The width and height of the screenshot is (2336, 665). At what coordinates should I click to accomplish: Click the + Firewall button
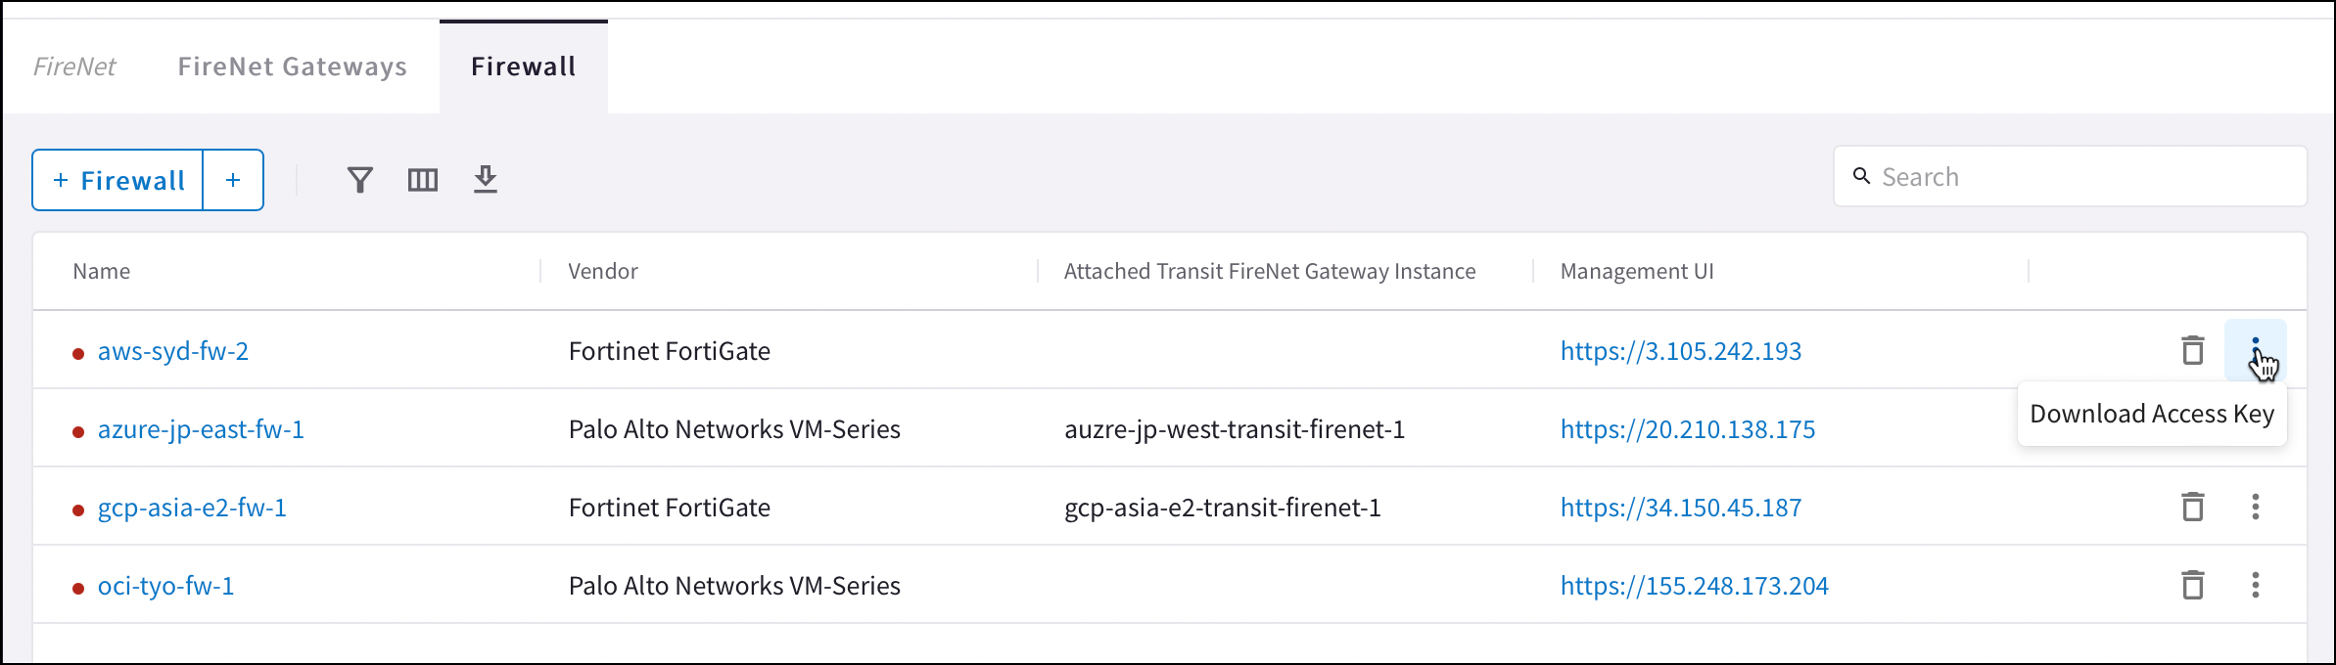[117, 179]
